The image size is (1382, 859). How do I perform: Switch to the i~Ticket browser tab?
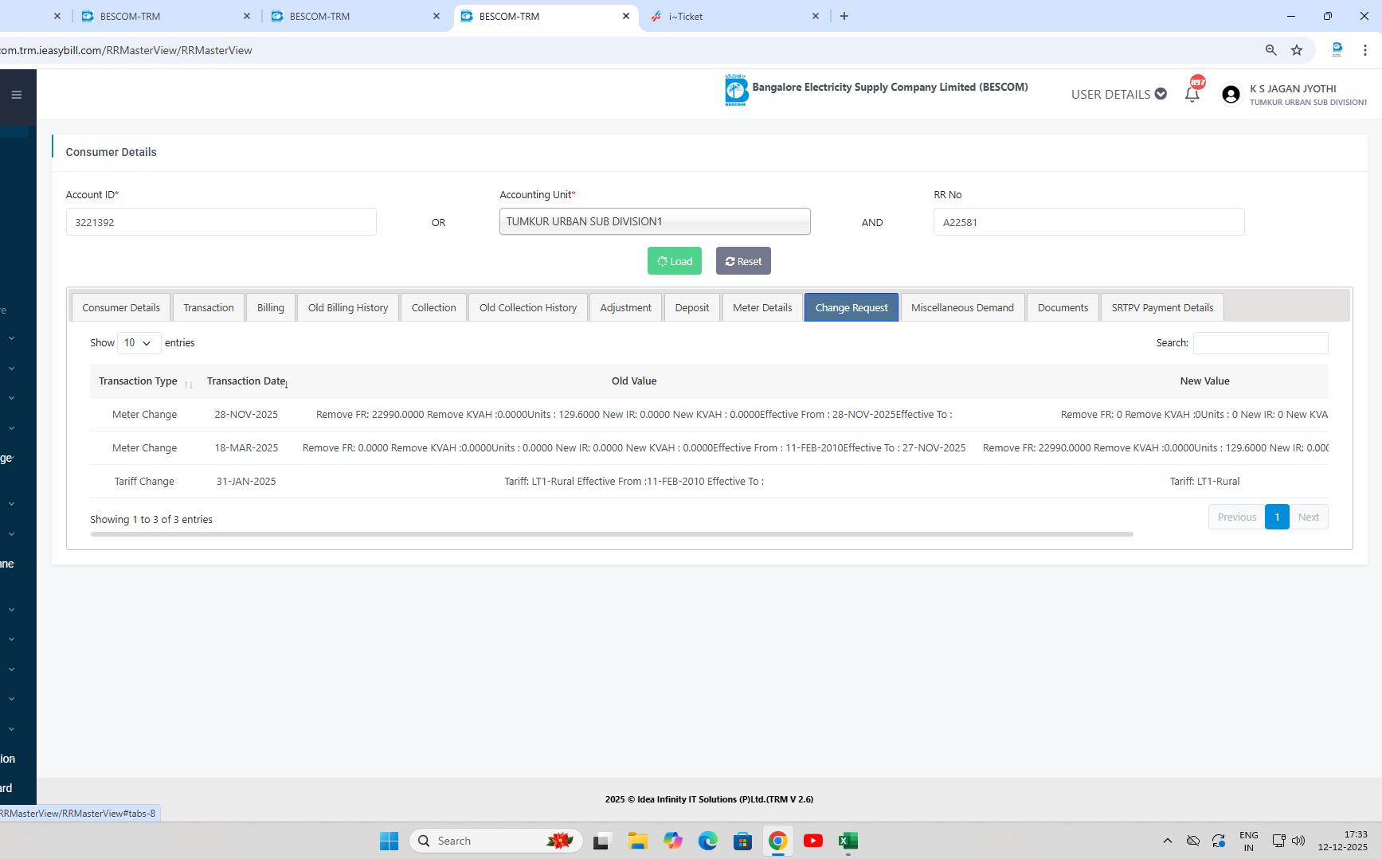pyautogui.click(x=733, y=16)
